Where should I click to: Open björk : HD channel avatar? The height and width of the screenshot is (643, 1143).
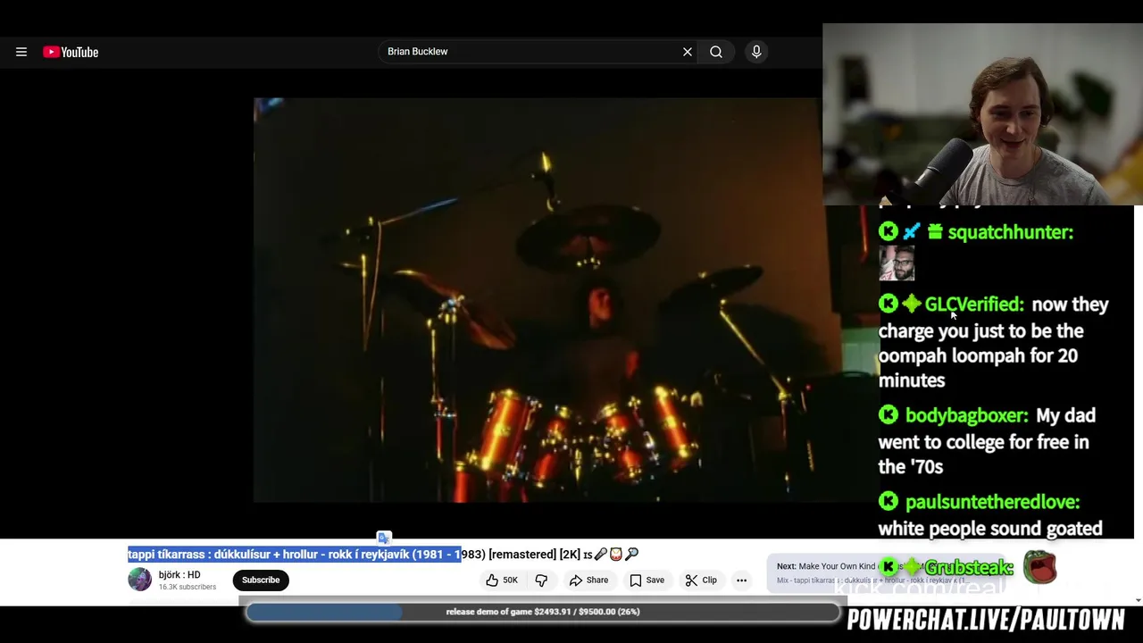(140, 580)
